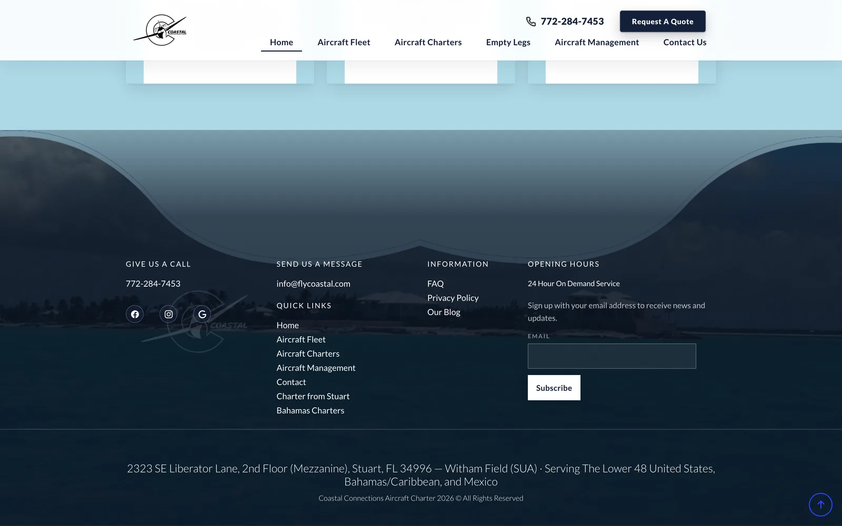Viewport: 842px width, 526px height.
Task: Click the phone icon beside header number
Action: point(531,22)
